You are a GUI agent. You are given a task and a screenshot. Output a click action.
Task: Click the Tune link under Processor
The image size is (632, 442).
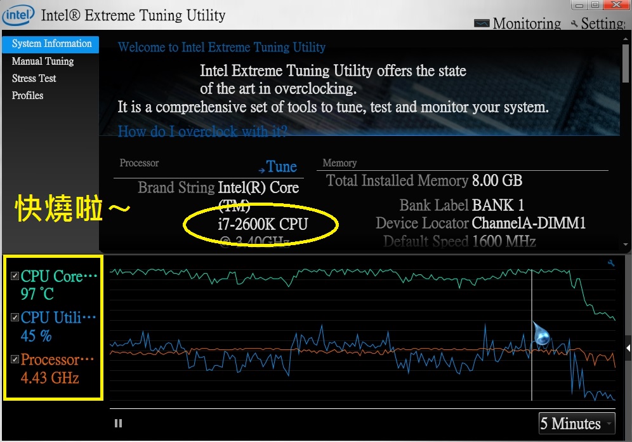pyautogui.click(x=281, y=166)
